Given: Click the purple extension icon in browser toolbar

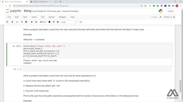Looking at the screenshot, I should tap(162, 6).
